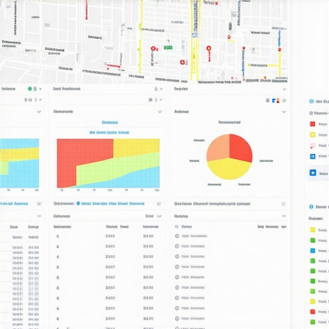Select the seventh radio button in the right list
The image size is (329, 329).
[177, 298]
